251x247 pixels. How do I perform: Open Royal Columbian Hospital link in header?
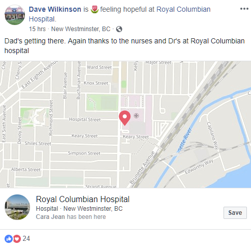(x=120, y=14)
